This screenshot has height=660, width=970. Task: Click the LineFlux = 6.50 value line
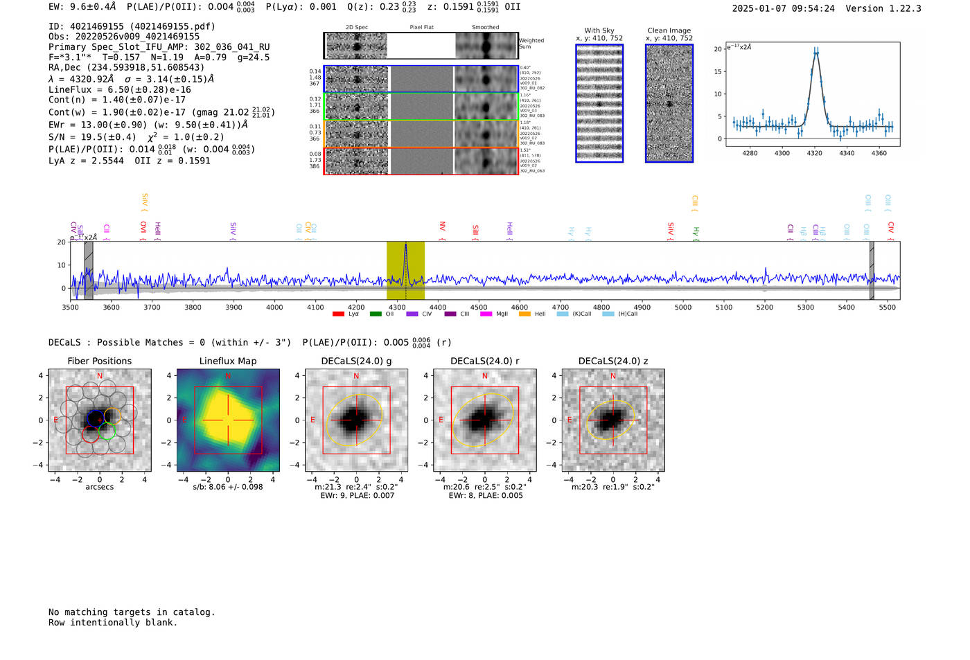pos(120,89)
